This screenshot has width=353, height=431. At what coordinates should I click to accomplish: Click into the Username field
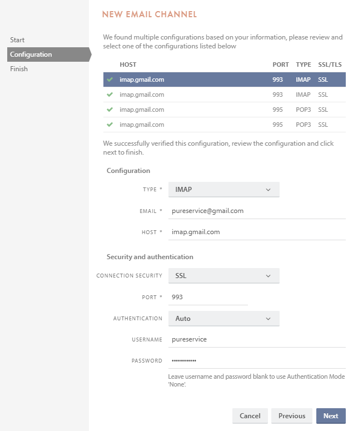click(x=257, y=339)
